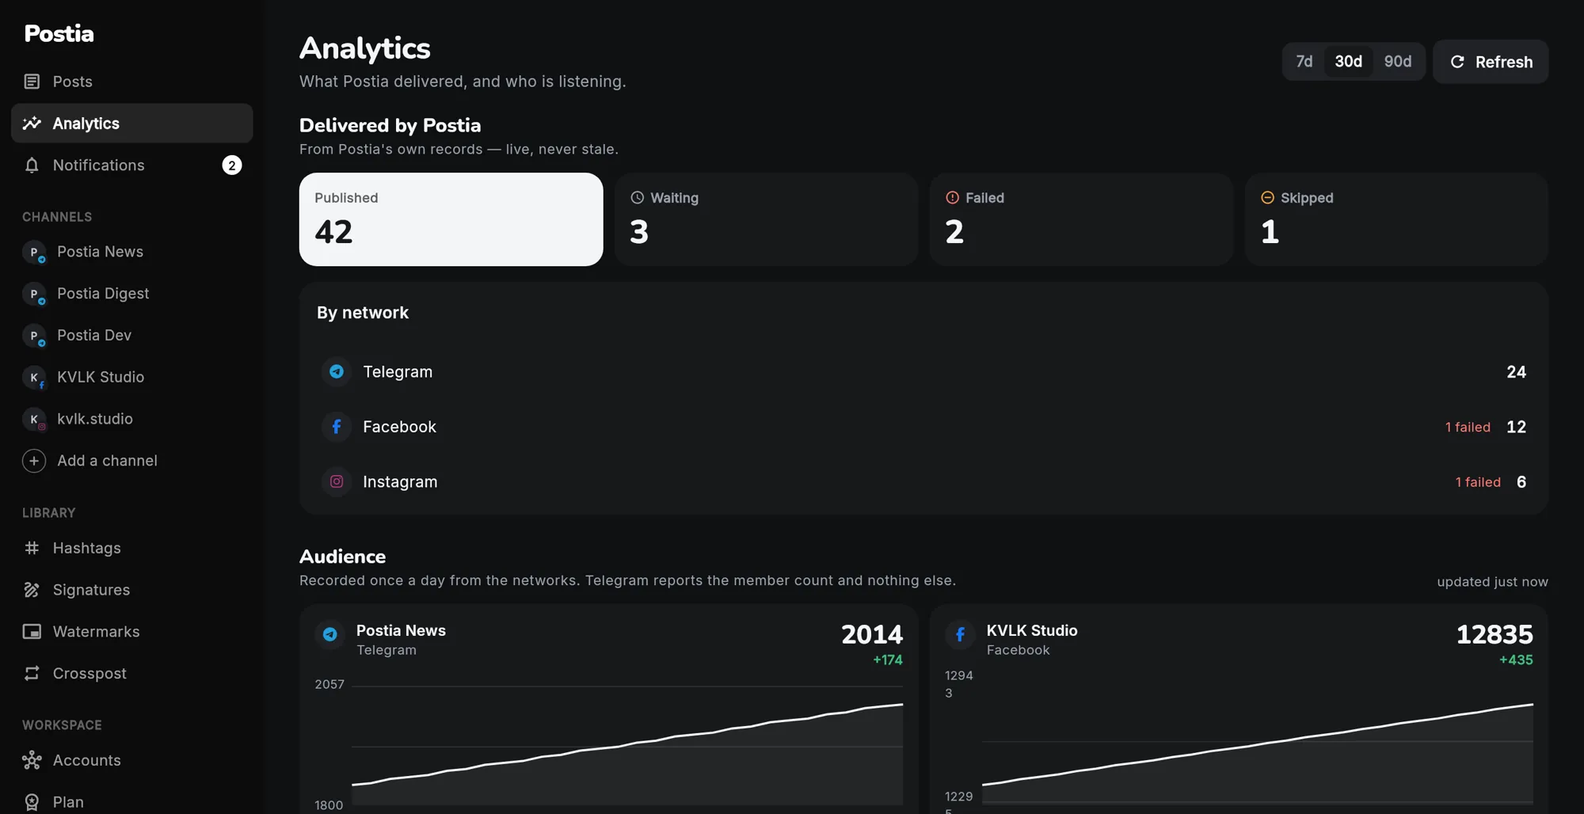Click the Signatures pen icon
The height and width of the screenshot is (814, 1584).
tap(32, 590)
